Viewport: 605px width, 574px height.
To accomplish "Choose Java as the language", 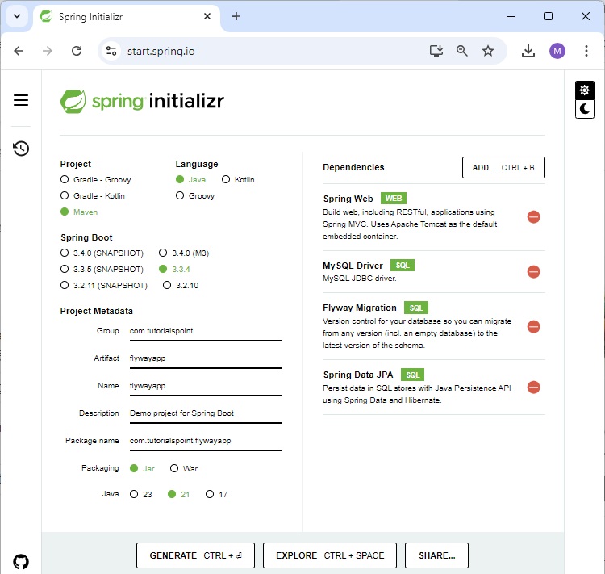I will 190,179.
